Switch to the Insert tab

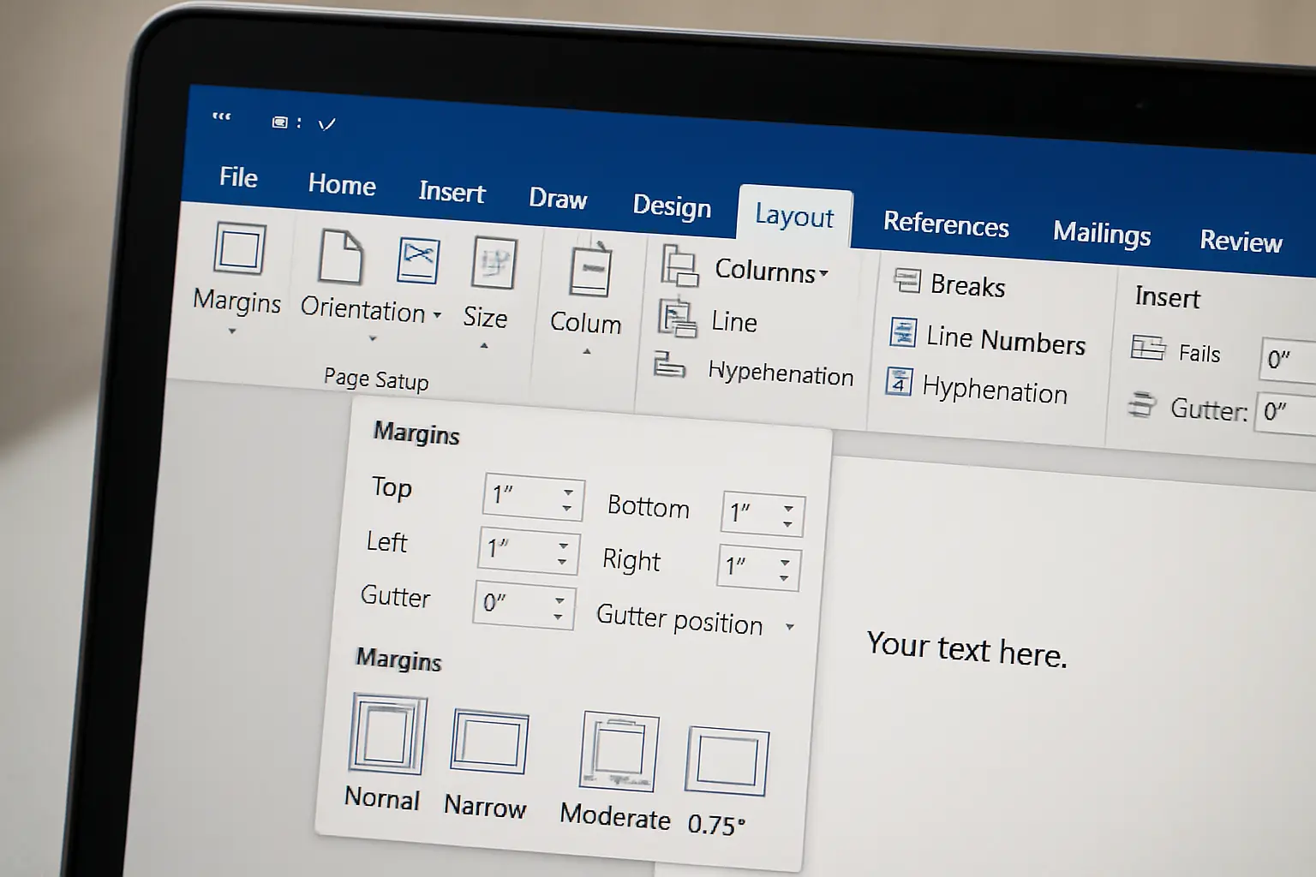[452, 192]
